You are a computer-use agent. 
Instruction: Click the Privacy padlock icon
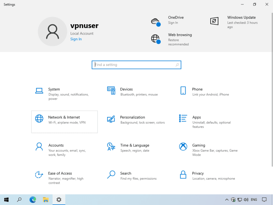click(183, 175)
